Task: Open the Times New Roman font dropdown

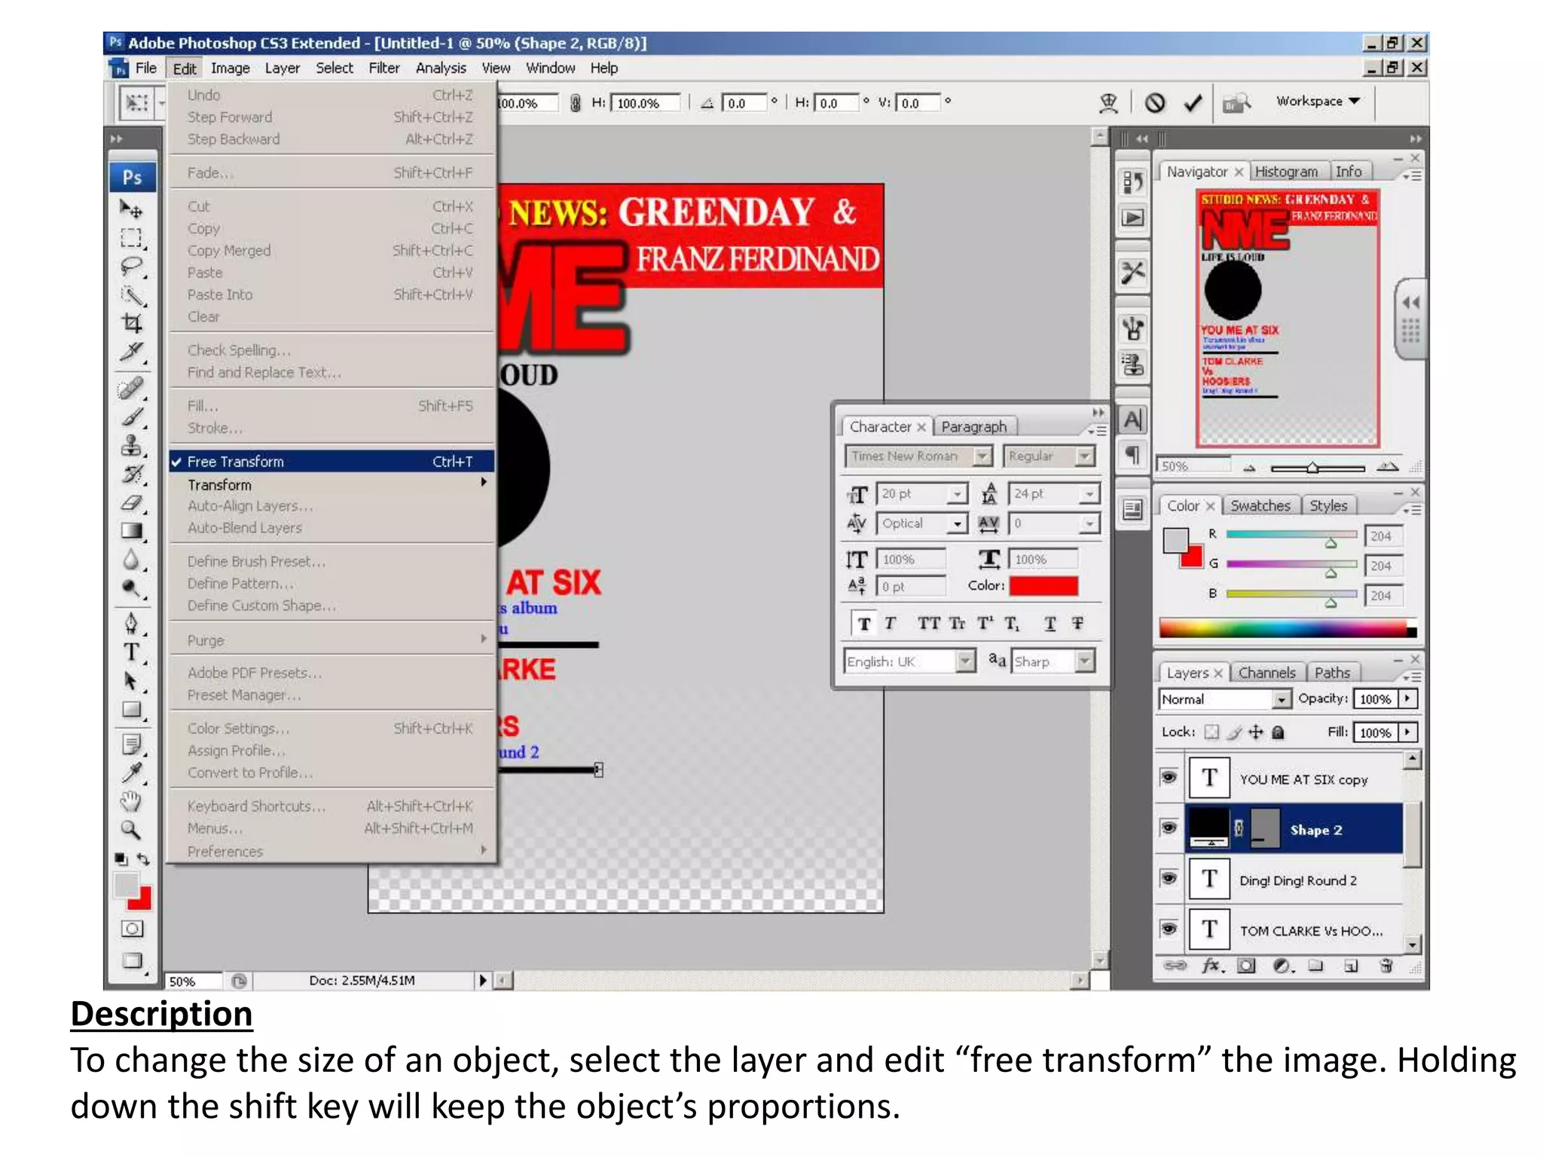Action: 982,456
